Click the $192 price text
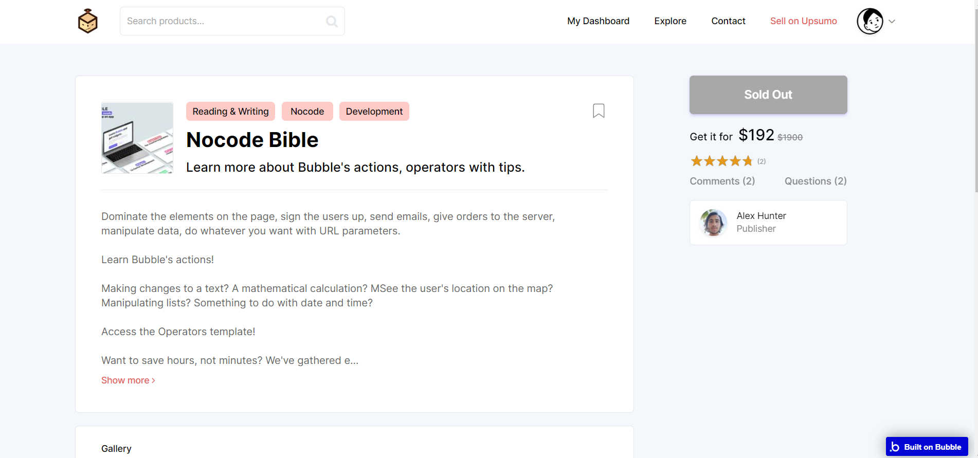The height and width of the screenshot is (458, 978). pos(756,135)
